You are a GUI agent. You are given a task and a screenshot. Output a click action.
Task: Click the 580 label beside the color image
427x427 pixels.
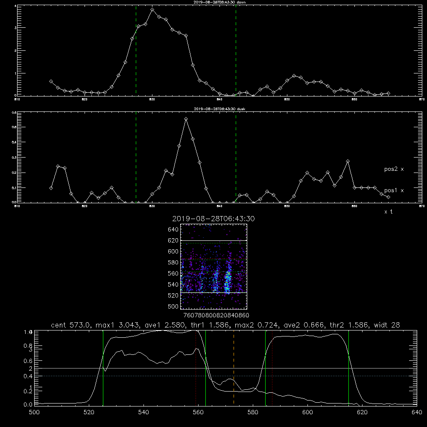click(173, 263)
